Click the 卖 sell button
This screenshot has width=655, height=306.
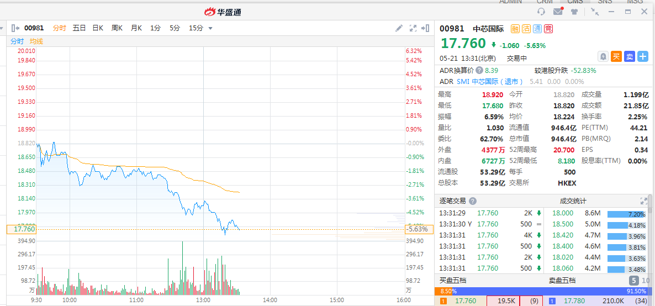[630, 56]
